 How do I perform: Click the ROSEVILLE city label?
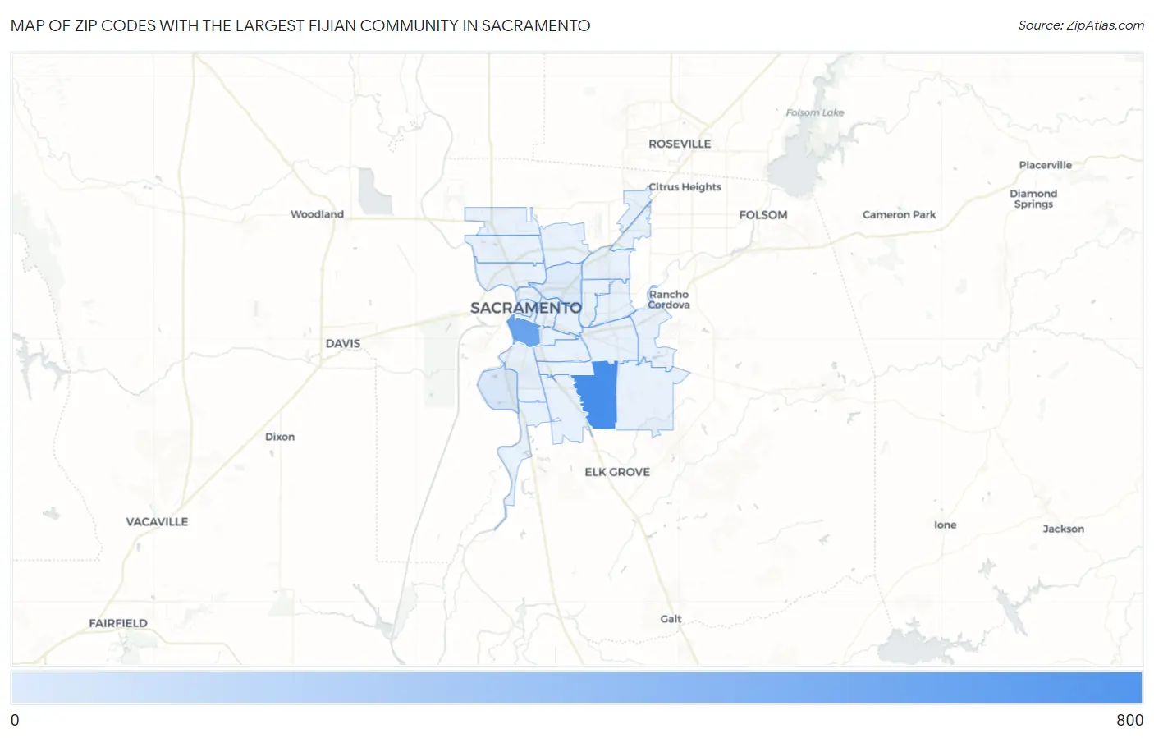[x=680, y=144]
